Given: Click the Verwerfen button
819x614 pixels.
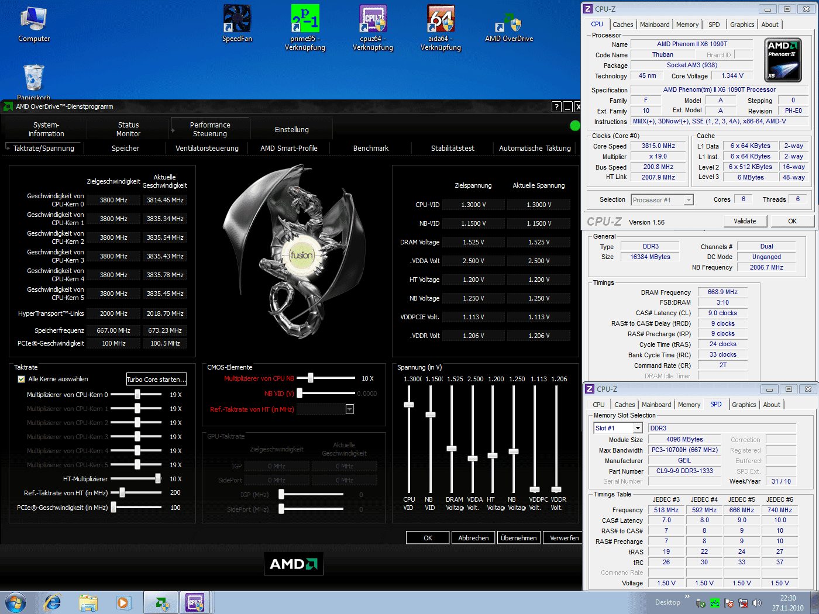Looking at the screenshot, I should (564, 538).
